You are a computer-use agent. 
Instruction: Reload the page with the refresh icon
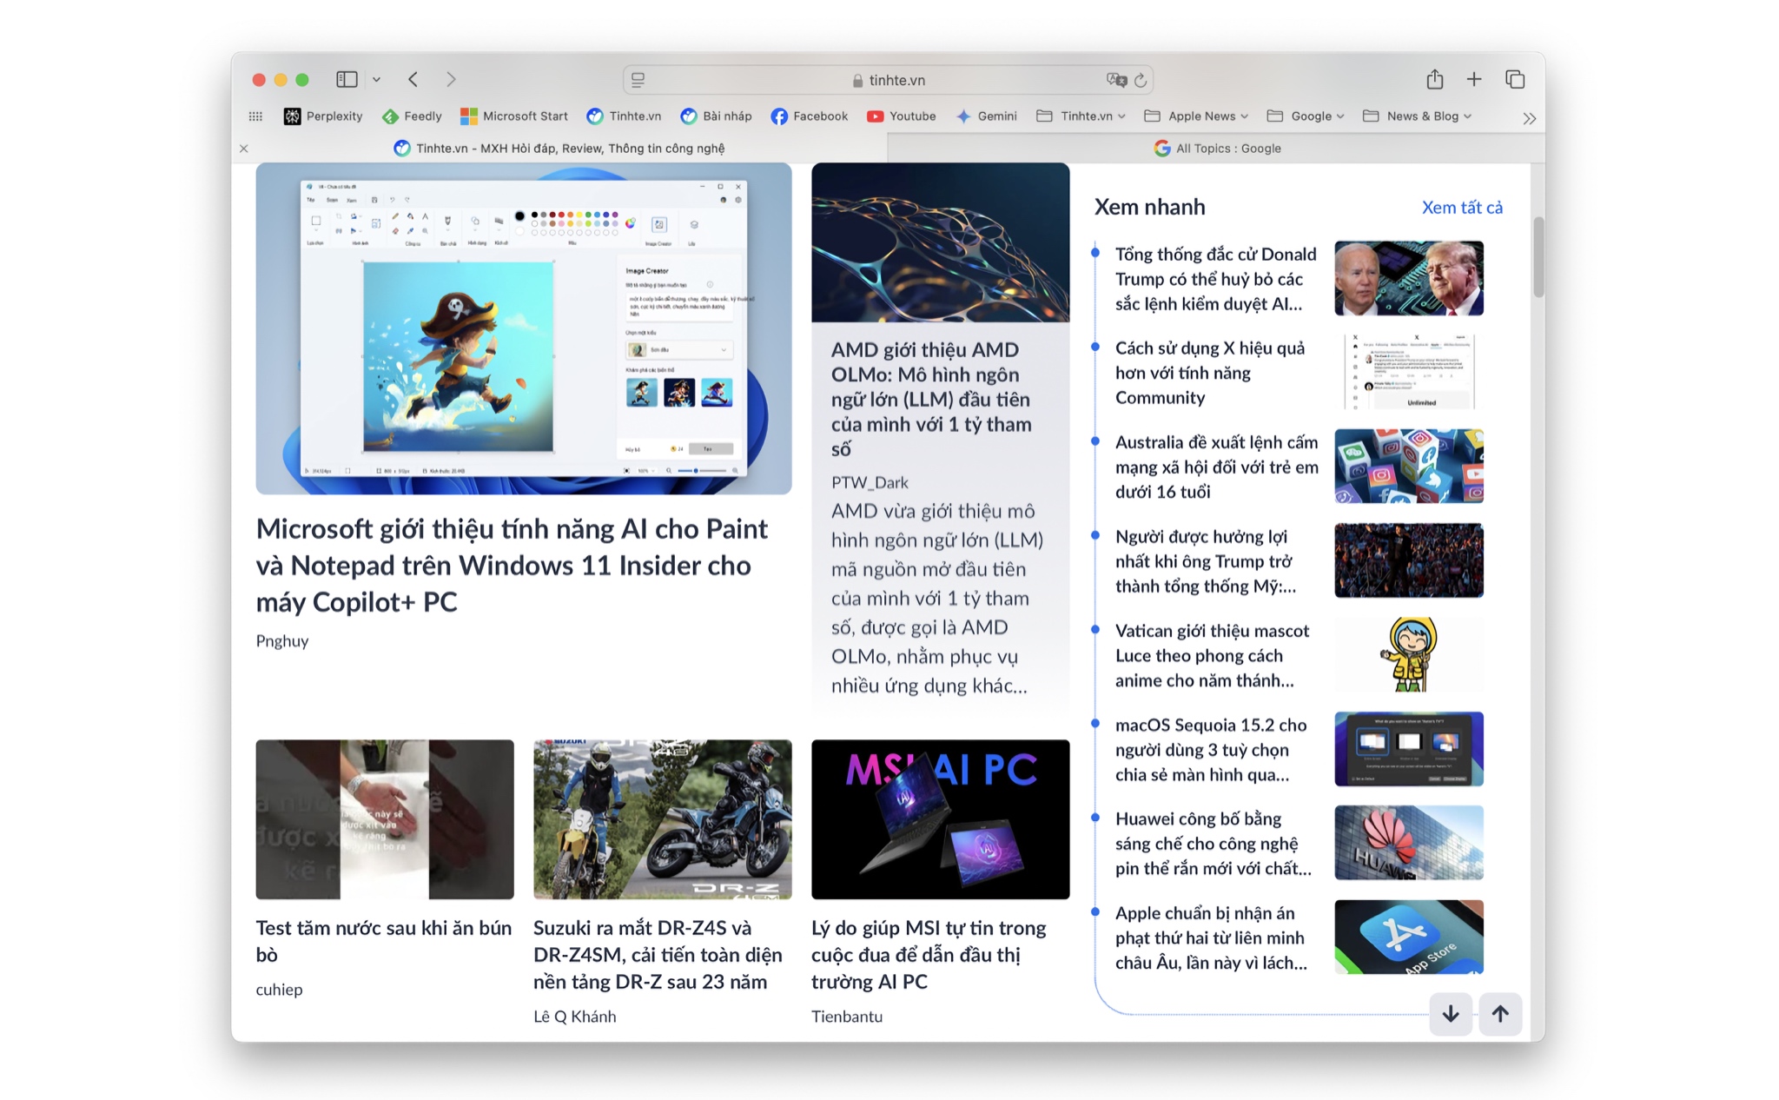point(1141,80)
